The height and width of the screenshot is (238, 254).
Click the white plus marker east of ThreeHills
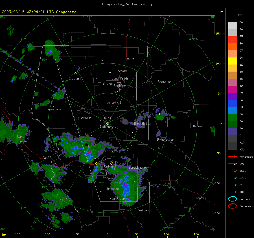point(159,114)
